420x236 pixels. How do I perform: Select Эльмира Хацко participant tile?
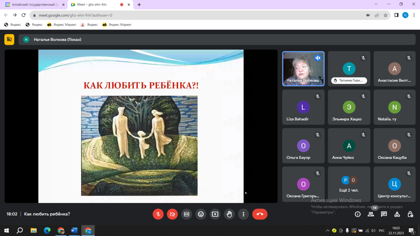pos(349,107)
